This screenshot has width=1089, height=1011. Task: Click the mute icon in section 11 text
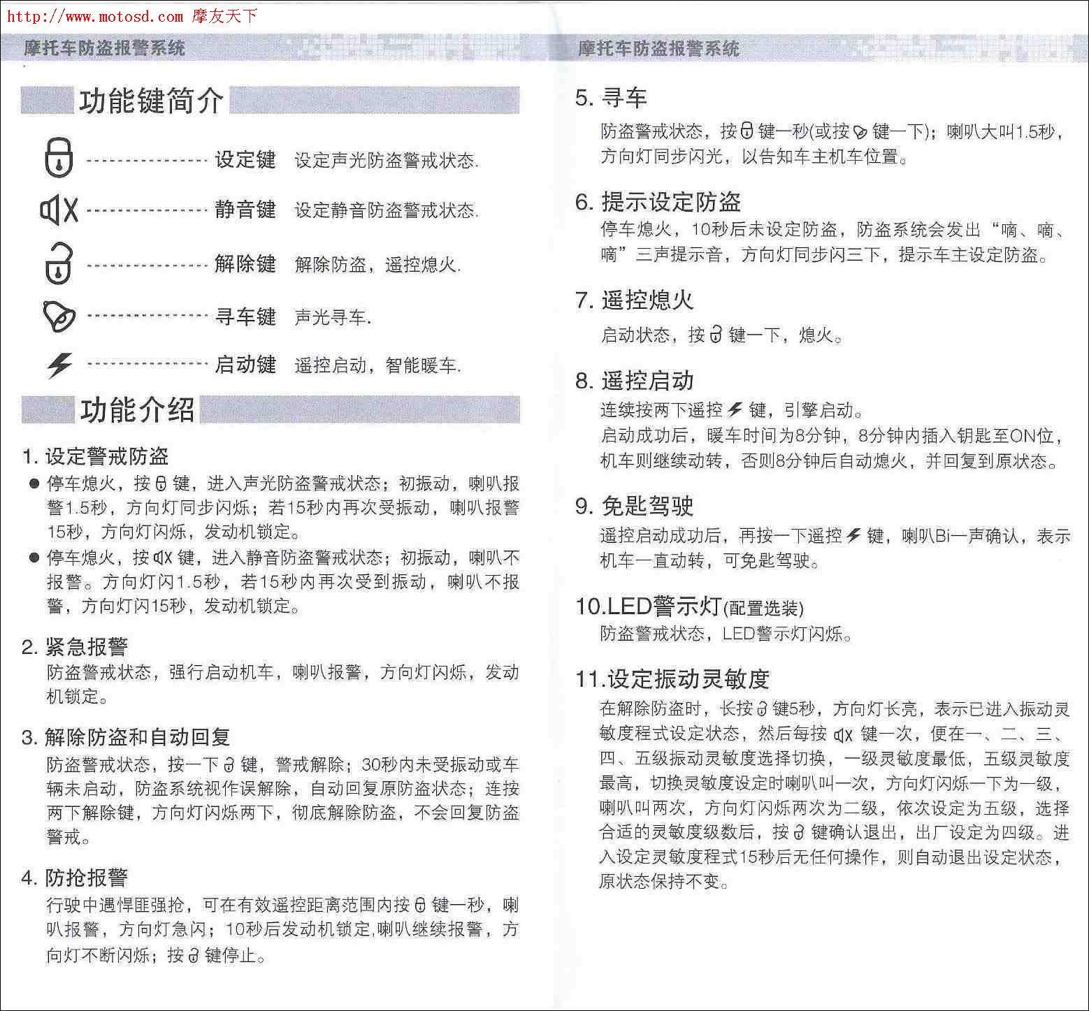(844, 734)
